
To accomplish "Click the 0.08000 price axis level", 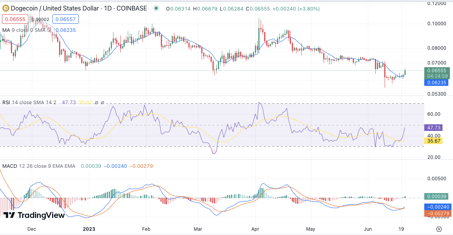I will click(x=437, y=48).
